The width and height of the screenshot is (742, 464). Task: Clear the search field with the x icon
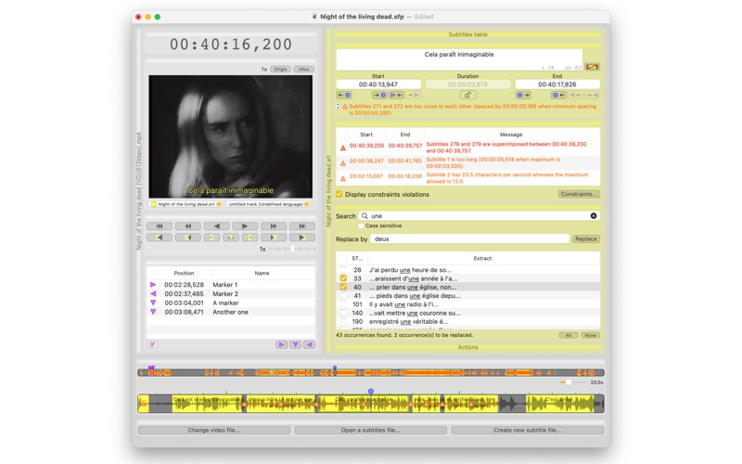[x=594, y=216]
